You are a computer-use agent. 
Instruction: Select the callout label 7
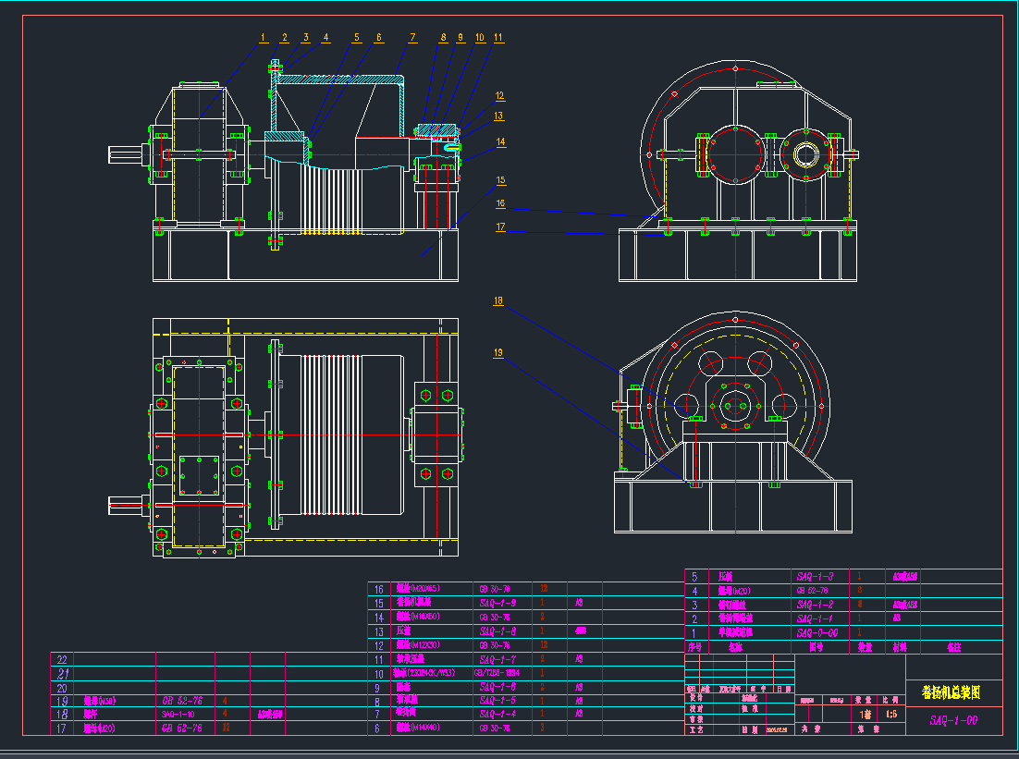[412, 38]
